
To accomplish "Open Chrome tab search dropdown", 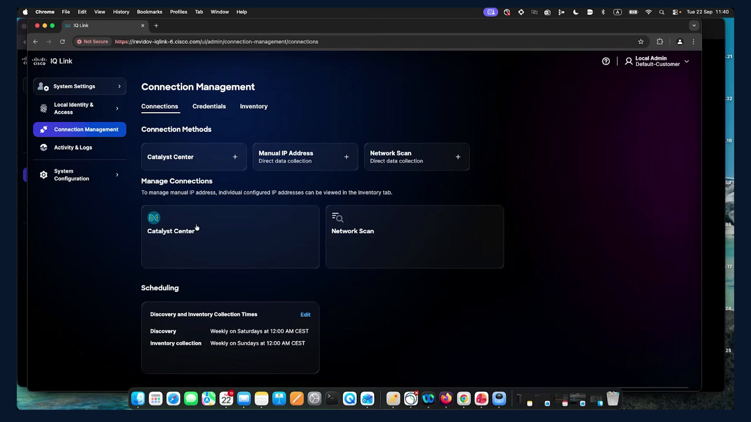I will [x=694, y=25].
